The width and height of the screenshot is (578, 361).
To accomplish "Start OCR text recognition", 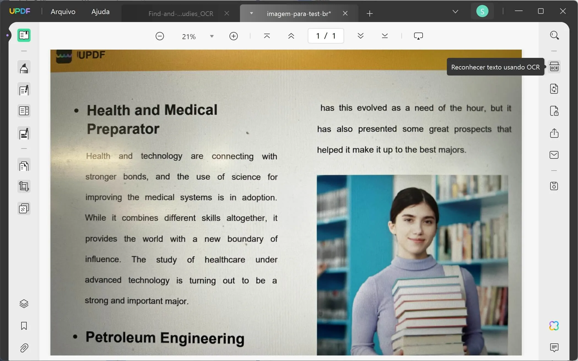I will pyautogui.click(x=554, y=66).
